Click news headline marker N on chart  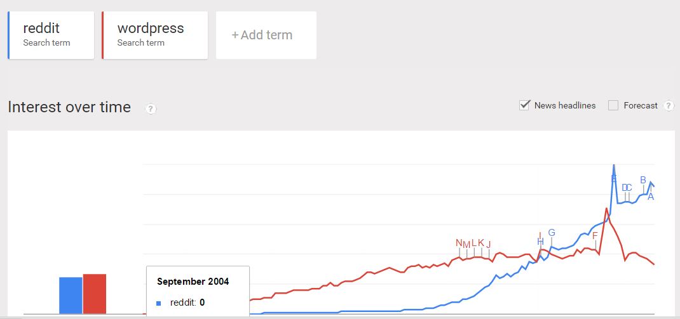459,243
